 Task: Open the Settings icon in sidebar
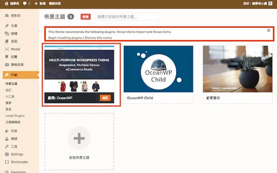click(7, 154)
